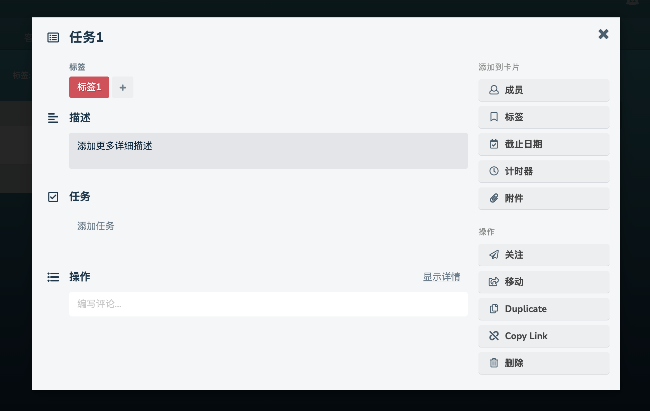
Task: Click the timer clock icon (计时器)
Action: [x=494, y=171]
